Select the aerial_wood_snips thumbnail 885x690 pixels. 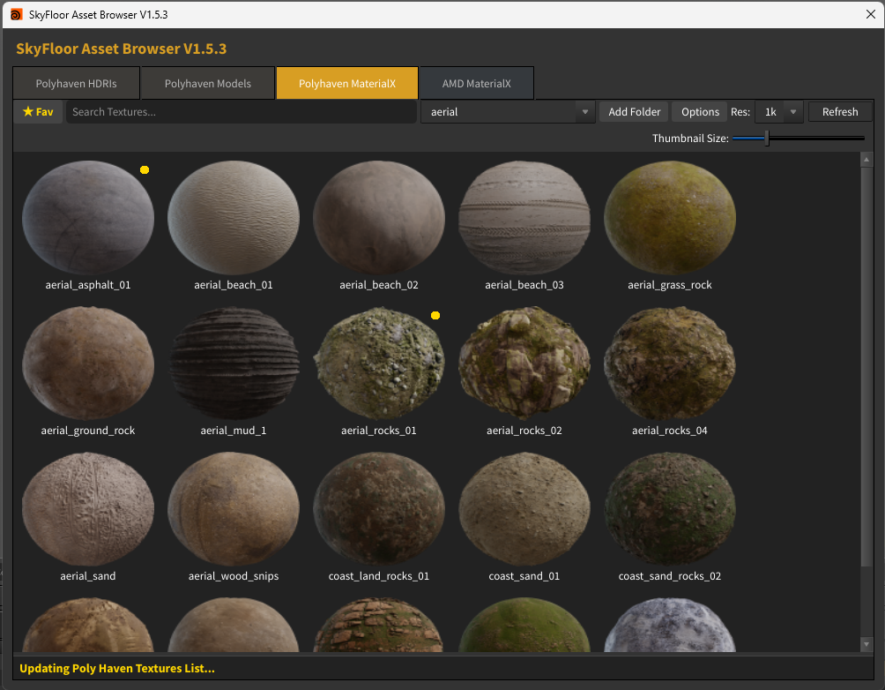[234, 508]
